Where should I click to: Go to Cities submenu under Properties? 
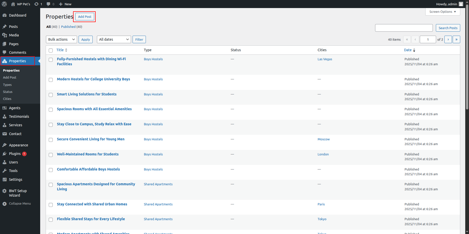click(x=7, y=99)
